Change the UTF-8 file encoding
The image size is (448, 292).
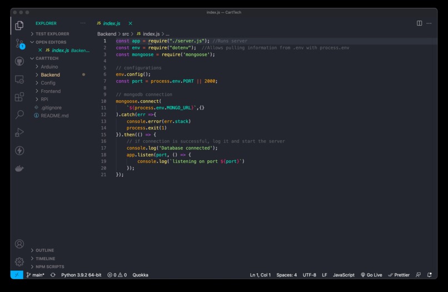coord(309,275)
